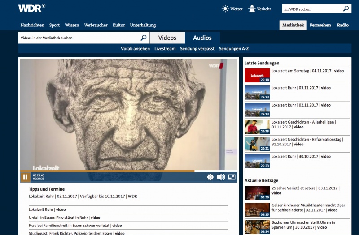The width and height of the screenshot is (359, 235).
Task: Click the 'Aktuelle Beiträge' heading
Action: point(262,181)
